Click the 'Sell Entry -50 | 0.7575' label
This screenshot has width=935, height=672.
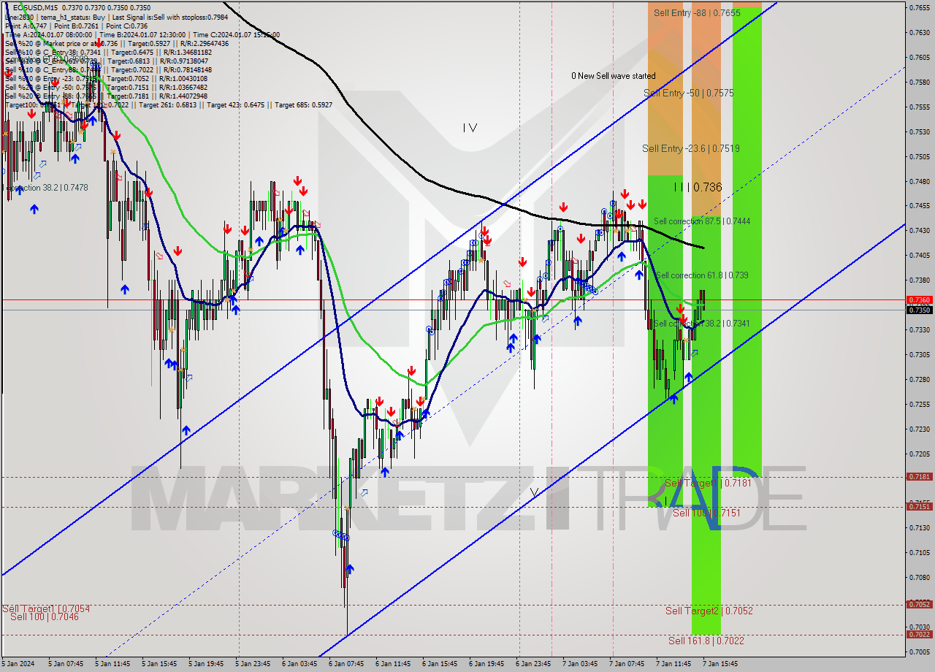coord(688,93)
